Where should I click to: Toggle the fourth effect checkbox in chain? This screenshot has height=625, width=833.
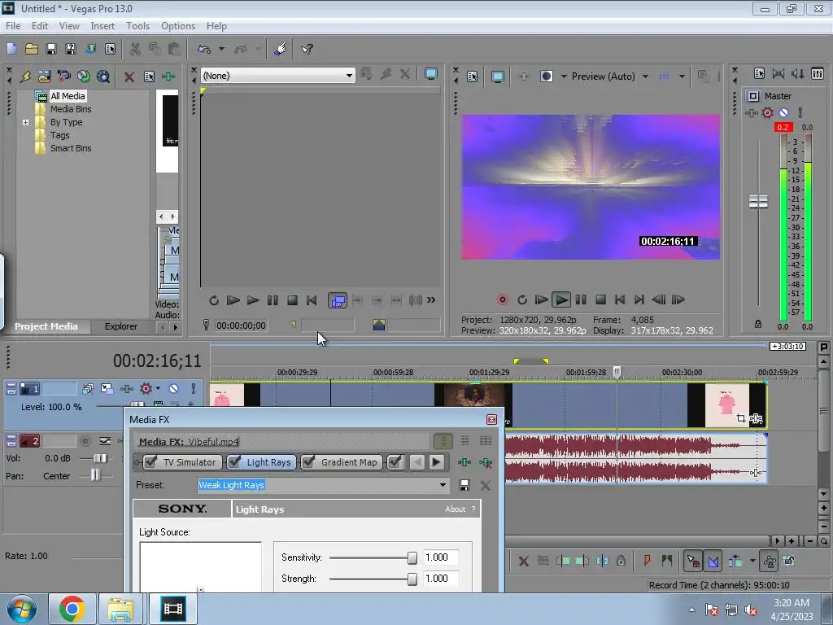(395, 462)
